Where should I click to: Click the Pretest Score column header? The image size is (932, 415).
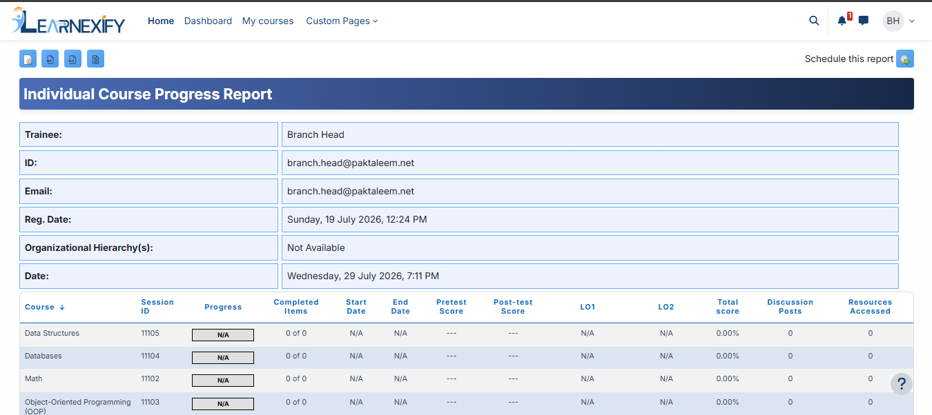452,307
